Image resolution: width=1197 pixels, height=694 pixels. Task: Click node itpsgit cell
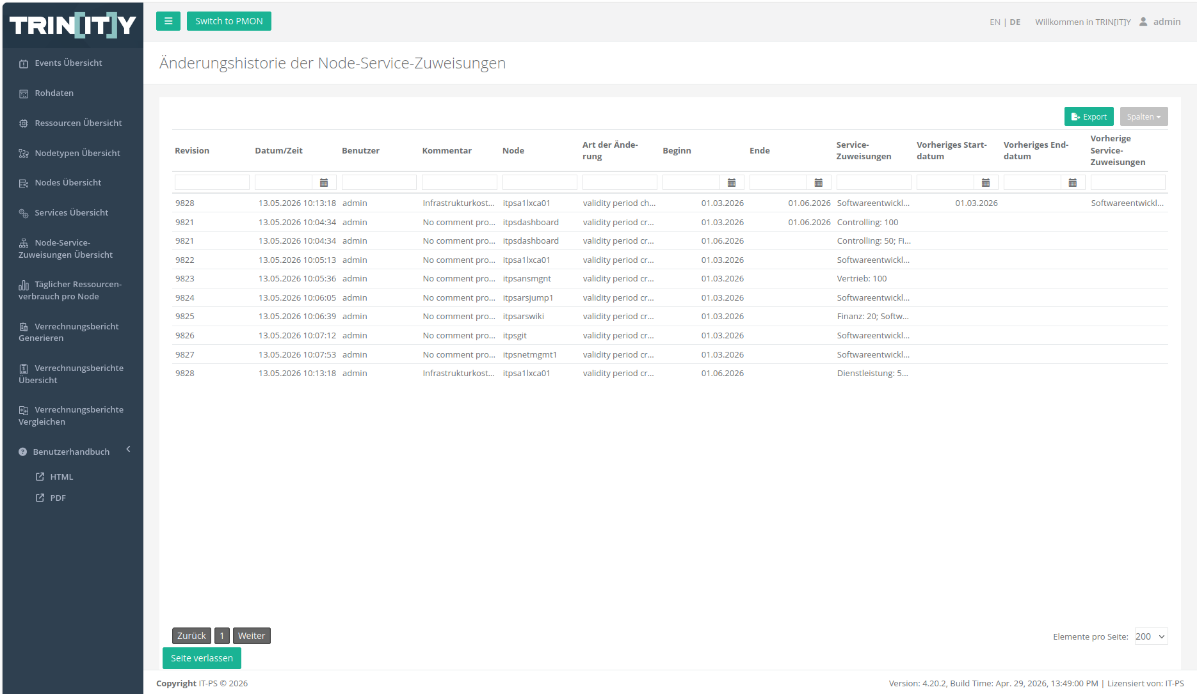pos(515,335)
